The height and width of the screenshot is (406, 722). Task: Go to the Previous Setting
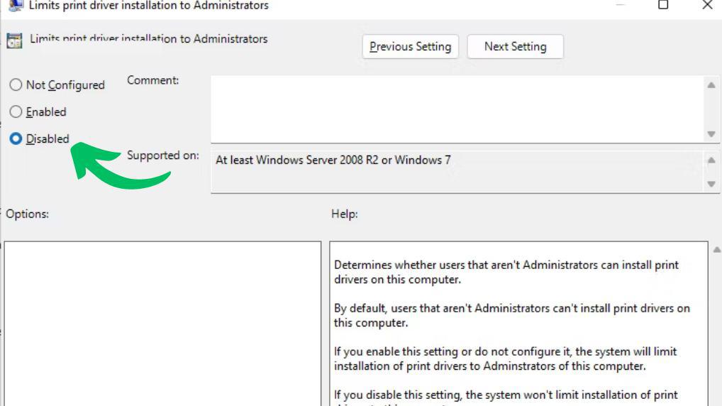click(x=410, y=47)
